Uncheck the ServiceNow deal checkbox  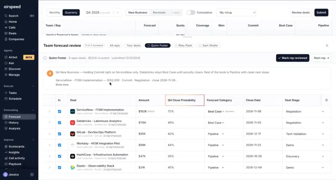(59, 111)
